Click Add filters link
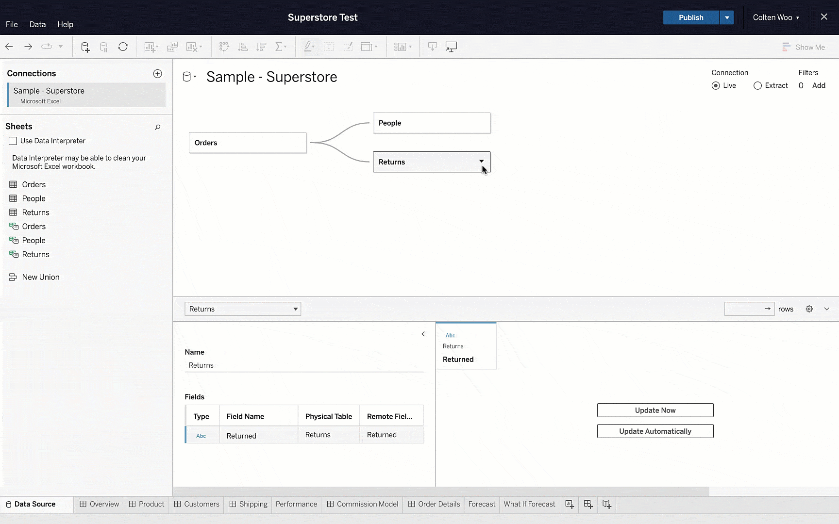 pos(819,85)
